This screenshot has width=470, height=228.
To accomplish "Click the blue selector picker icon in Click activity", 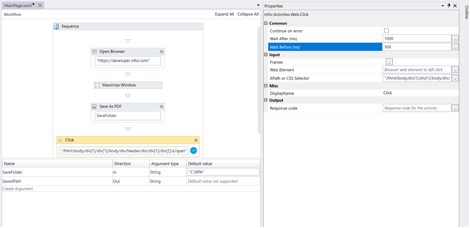I will pyautogui.click(x=194, y=151).
